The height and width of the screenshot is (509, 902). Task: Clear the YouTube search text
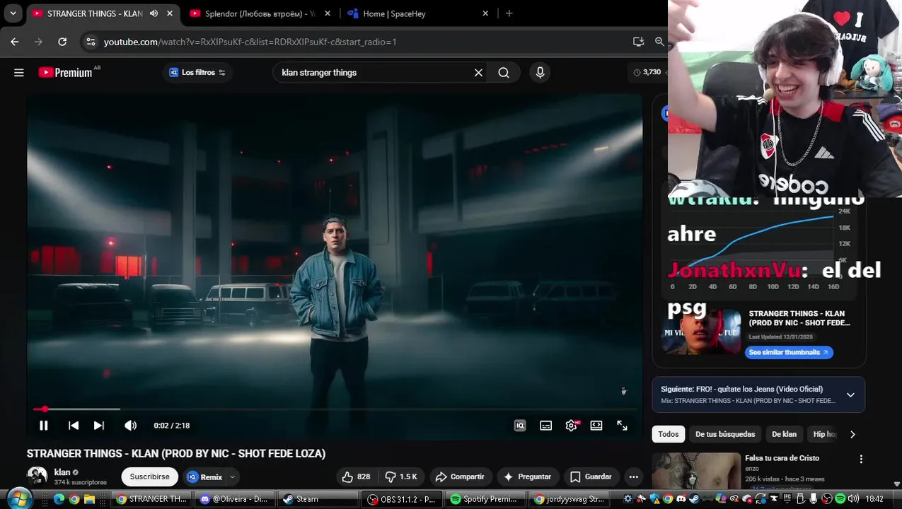click(x=478, y=72)
